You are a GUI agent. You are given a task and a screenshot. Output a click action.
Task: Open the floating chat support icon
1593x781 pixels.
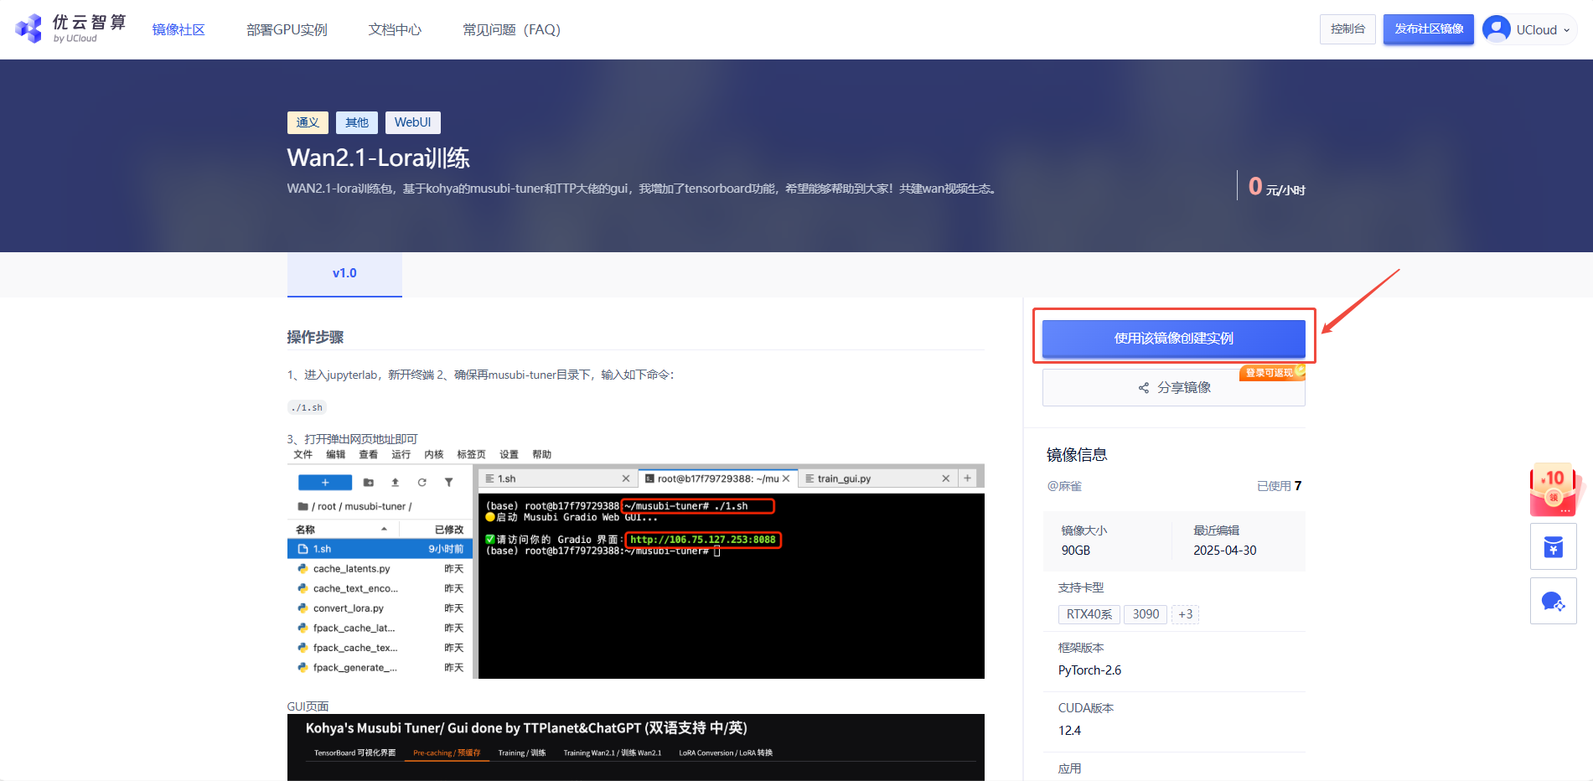(x=1554, y=601)
